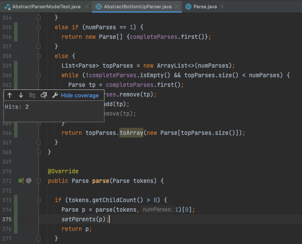Screen dimensions: 302x244
Task: Switch to AbstractParserModelTest.java tab
Action: point(46,7)
